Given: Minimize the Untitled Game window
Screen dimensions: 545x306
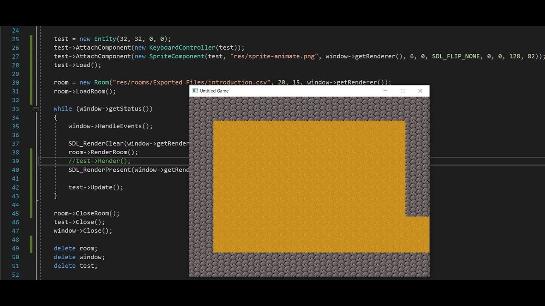Looking at the screenshot, I should (385, 91).
